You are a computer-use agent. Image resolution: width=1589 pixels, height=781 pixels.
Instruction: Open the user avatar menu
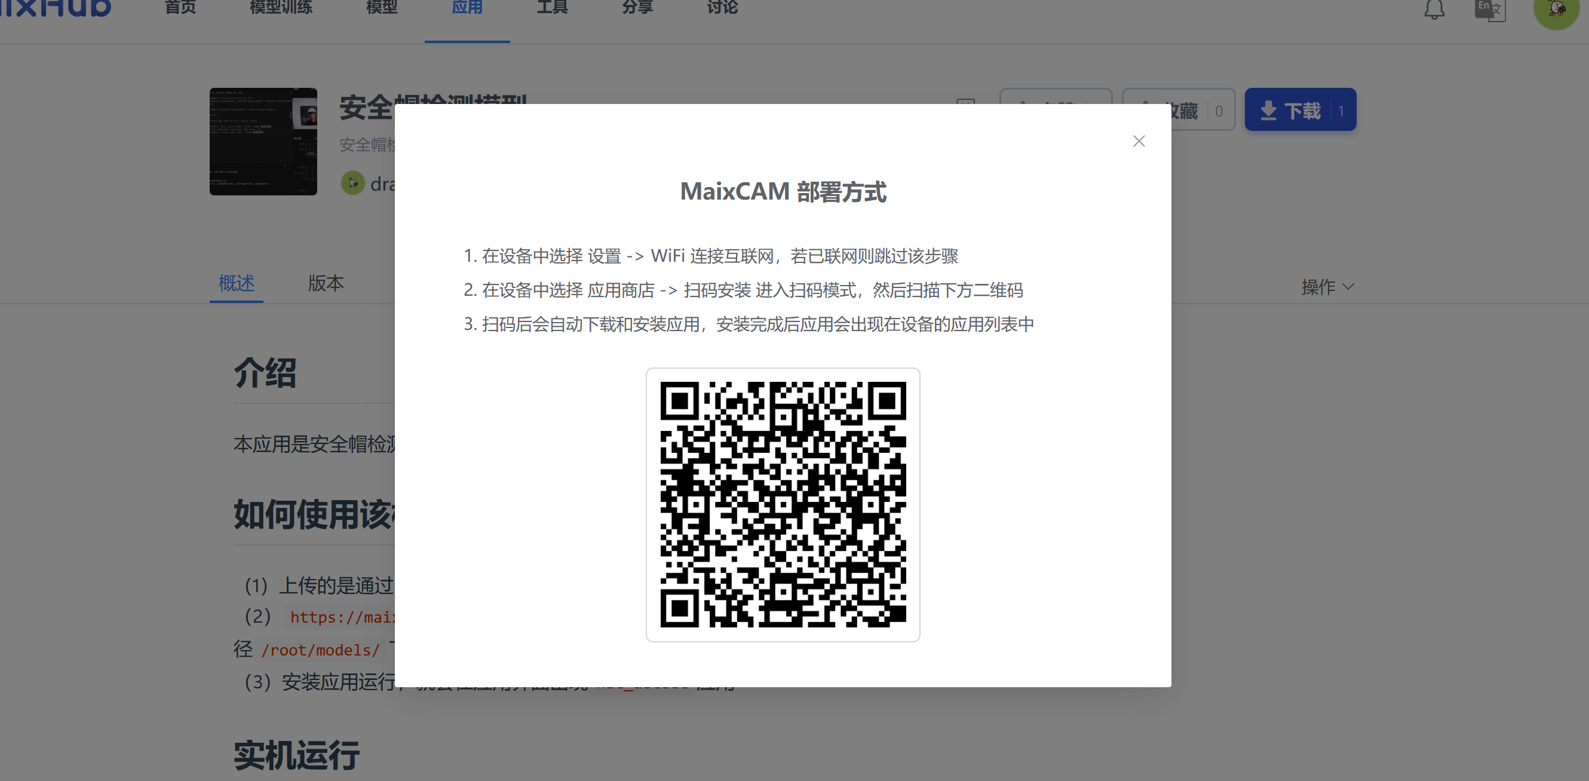pyautogui.click(x=1556, y=8)
